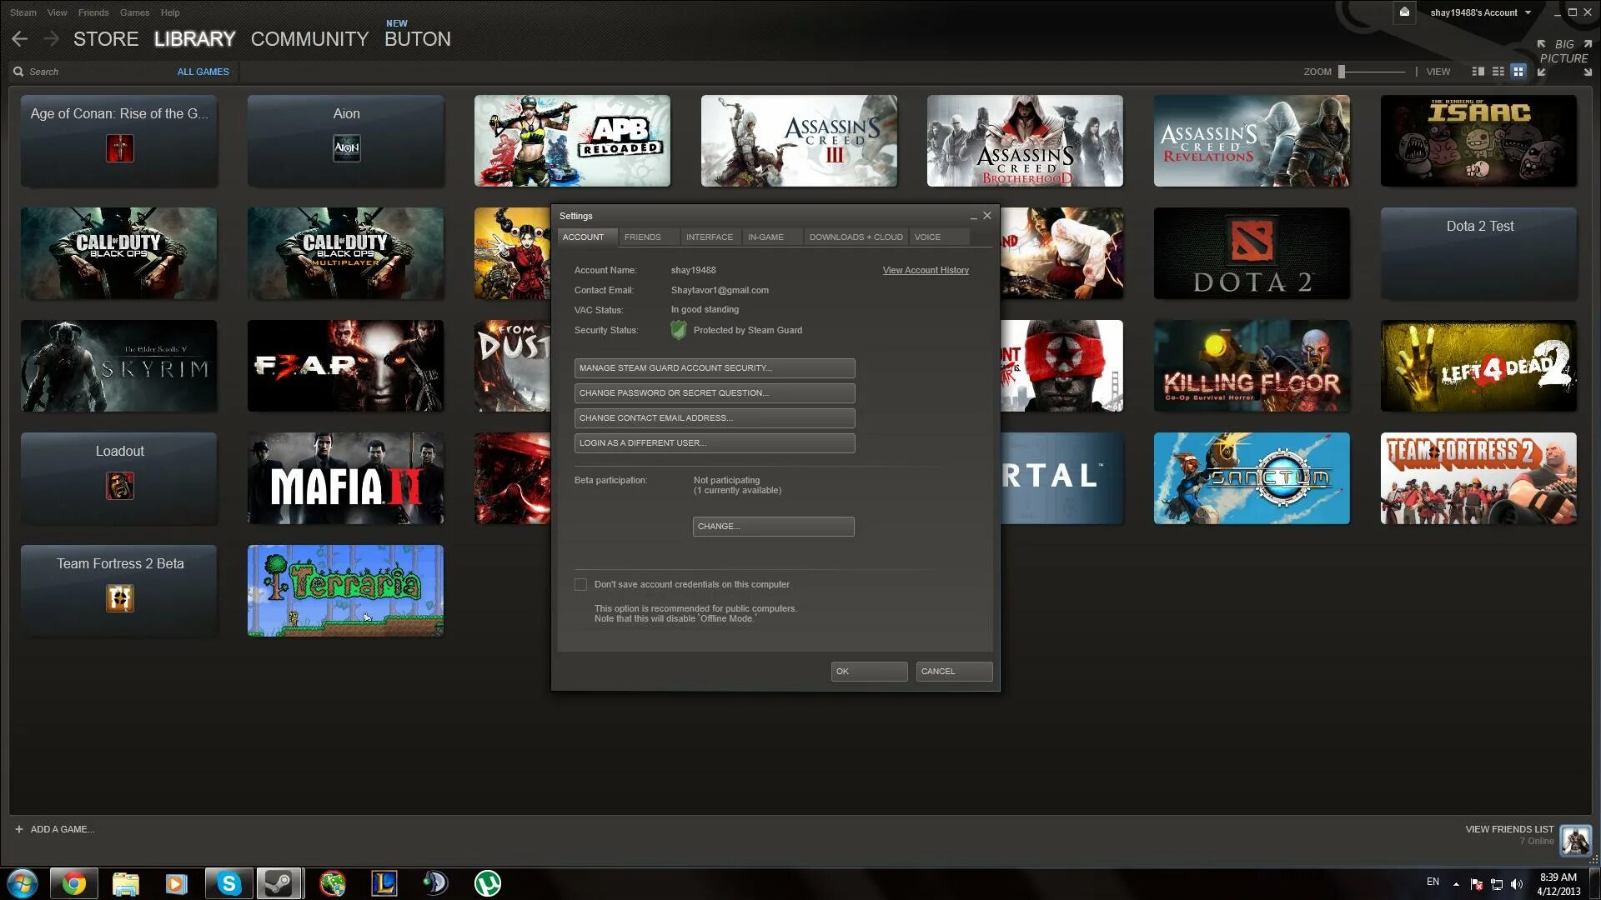This screenshot has height=900, width=1601.
Task: Confirm settings with the OK button
Action: (x=869, y=672)
